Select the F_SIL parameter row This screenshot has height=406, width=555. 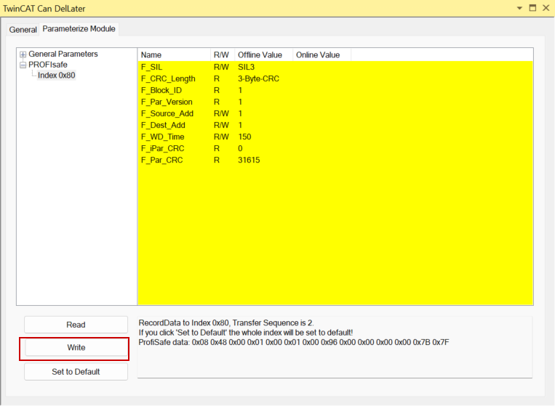tap(335, 67)
